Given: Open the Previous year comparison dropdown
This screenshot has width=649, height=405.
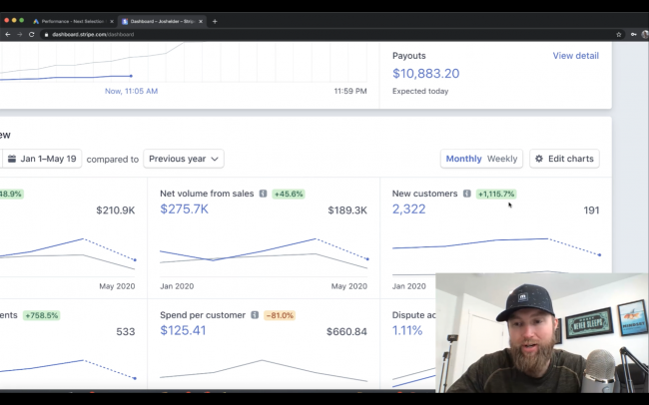Looking at the screenshot, I should pyautogui.click(x=184, y=159).
